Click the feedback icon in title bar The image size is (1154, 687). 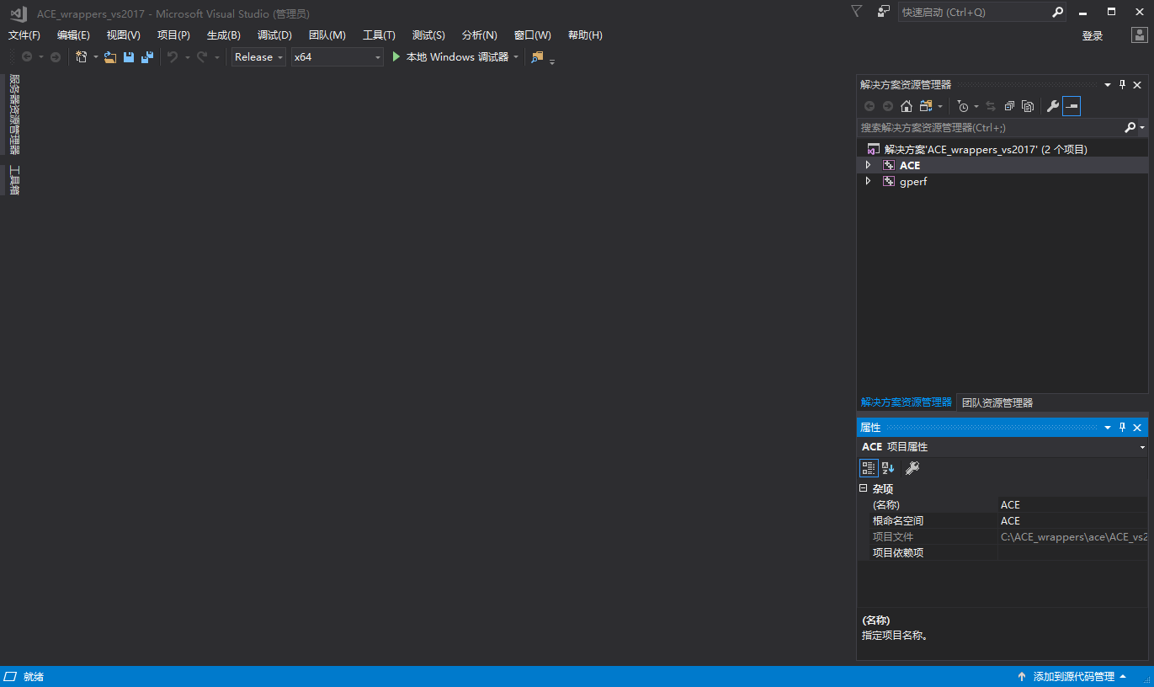[x=883, y=12]
